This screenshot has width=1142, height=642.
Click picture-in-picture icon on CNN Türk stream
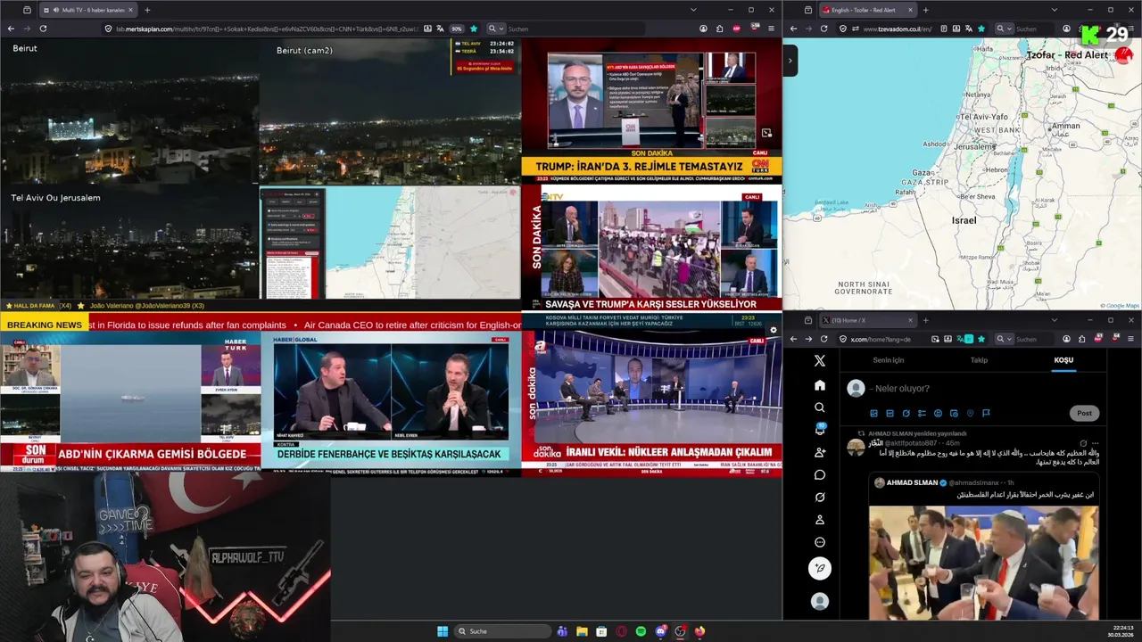(766, 133)
